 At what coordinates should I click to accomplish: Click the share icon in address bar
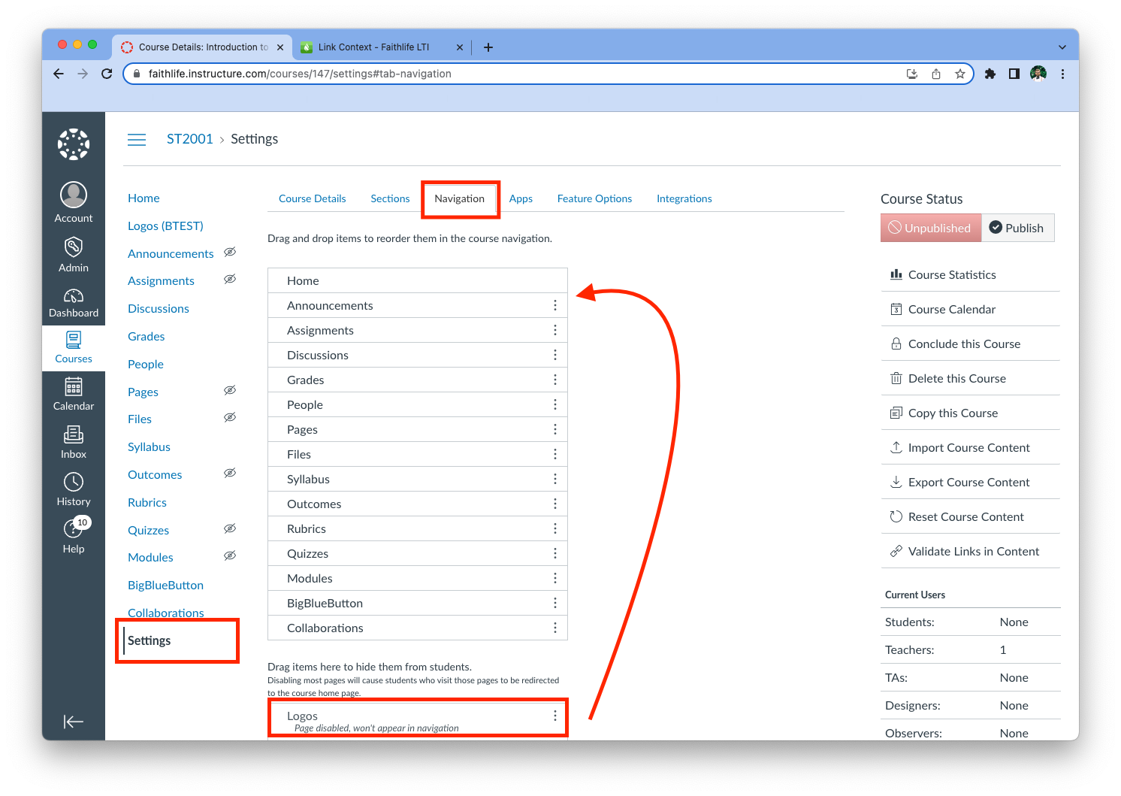[x=936, y=74]
